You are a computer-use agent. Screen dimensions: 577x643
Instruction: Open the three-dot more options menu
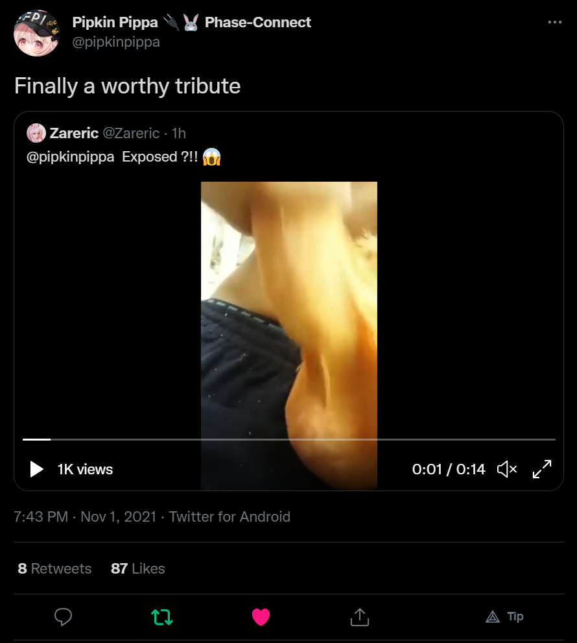[x=554, y=22]
